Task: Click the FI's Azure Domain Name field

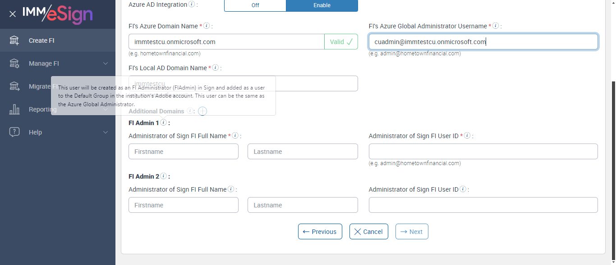Action: pyautogui.click(x=226, y=42)
